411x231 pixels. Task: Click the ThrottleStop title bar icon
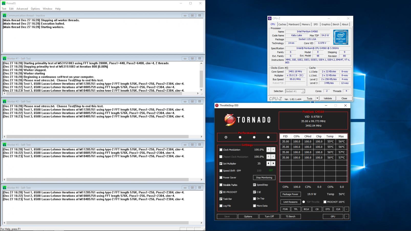(x=217, y=105)
